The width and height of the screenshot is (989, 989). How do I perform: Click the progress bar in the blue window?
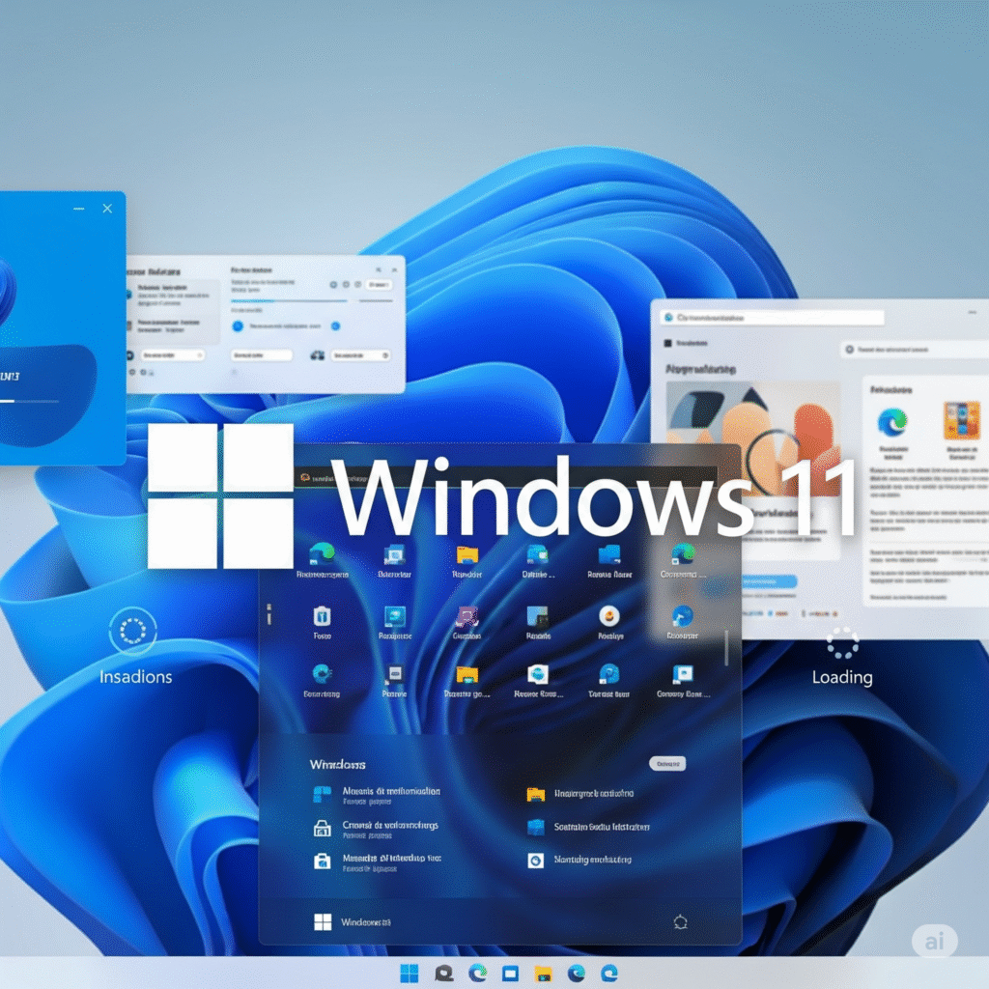pyautogui.click(x=30, y=401)
